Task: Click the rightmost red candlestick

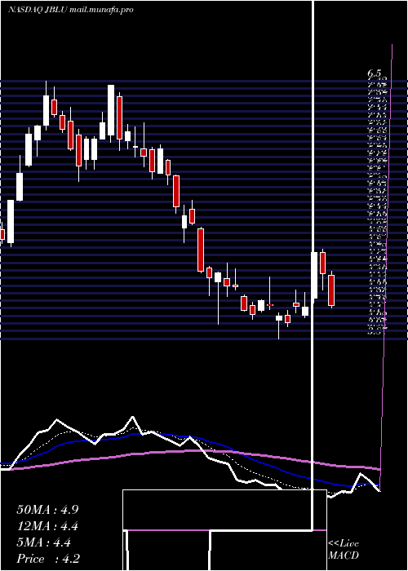Action: click(x=331, y=290)
